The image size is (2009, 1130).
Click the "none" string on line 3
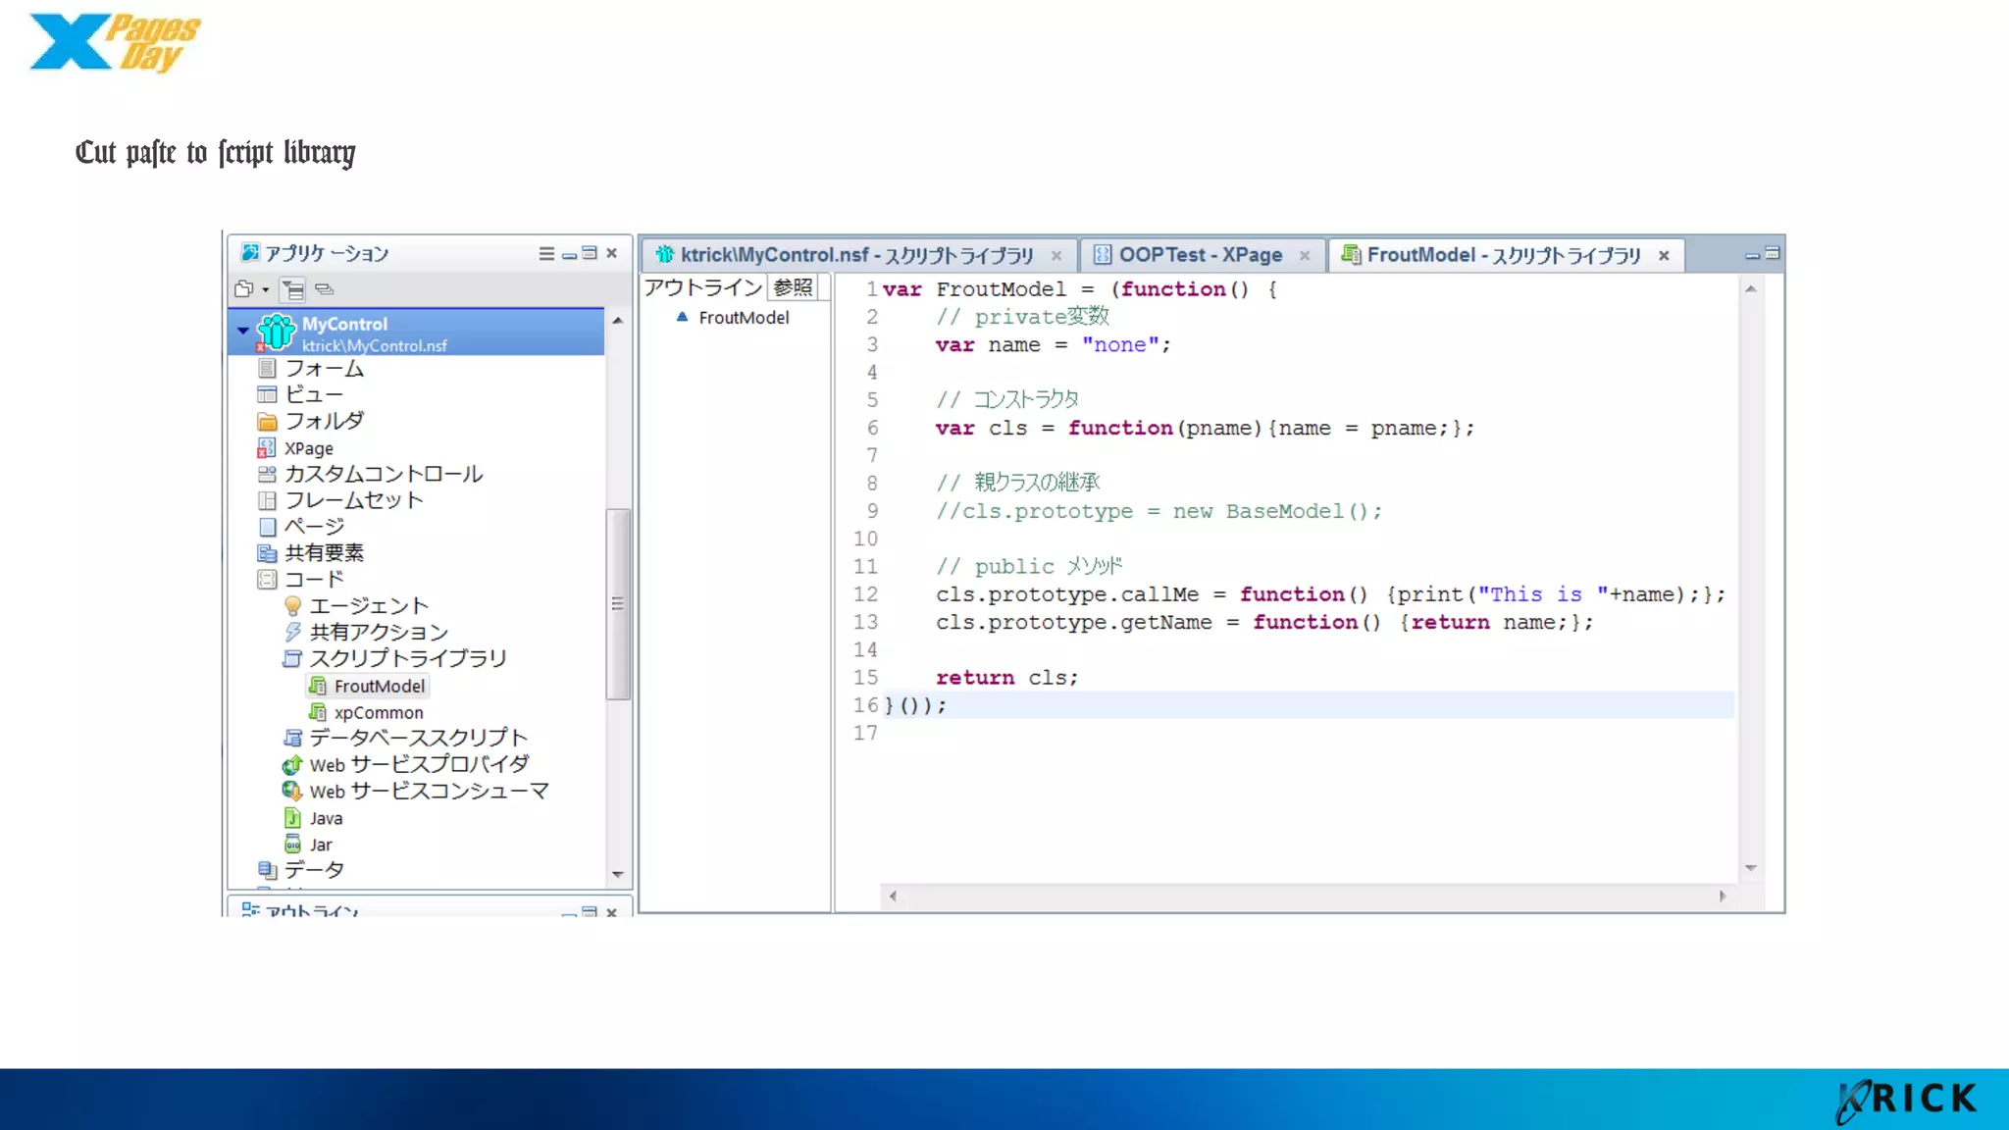[x=1119, y=345]
